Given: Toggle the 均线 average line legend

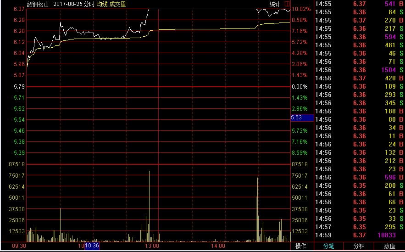Looking at the screenshot, I should tap(101, 4).
